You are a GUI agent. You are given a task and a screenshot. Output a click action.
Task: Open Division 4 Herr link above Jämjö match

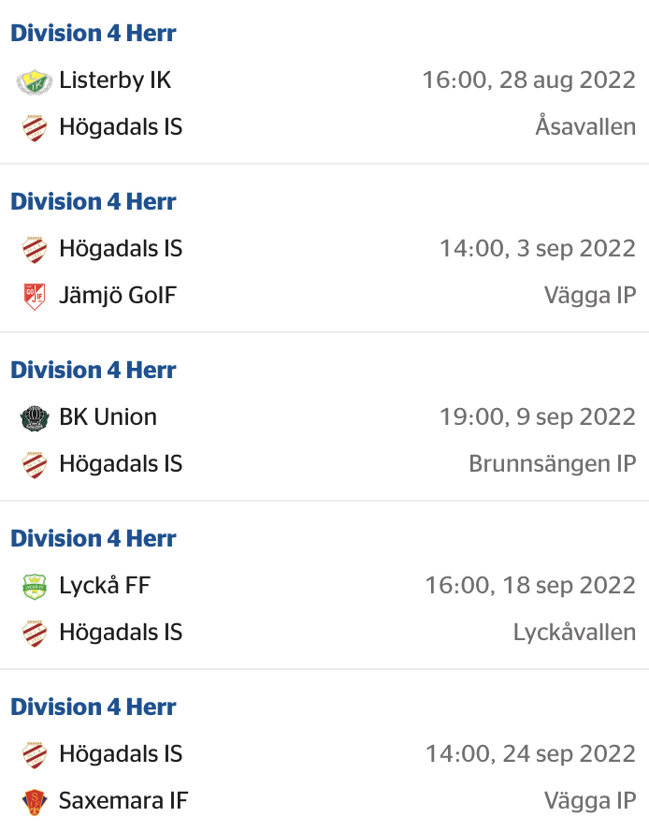point(94,201)
